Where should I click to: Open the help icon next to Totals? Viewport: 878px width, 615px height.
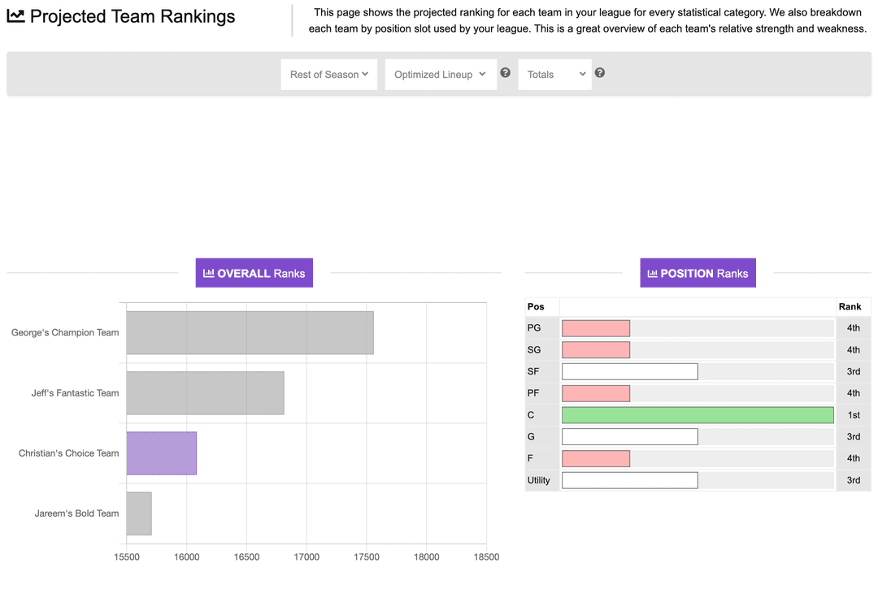(x=599, y=72)
